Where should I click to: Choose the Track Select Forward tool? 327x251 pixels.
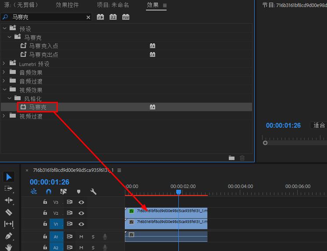[9, 188]
